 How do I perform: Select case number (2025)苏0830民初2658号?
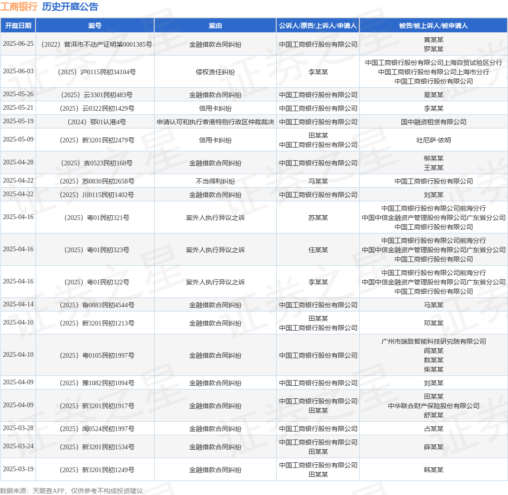tap(97, 181)
